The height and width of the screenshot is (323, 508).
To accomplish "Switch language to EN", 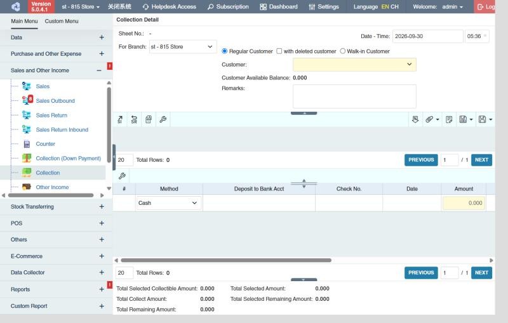I will click(385, 6).
